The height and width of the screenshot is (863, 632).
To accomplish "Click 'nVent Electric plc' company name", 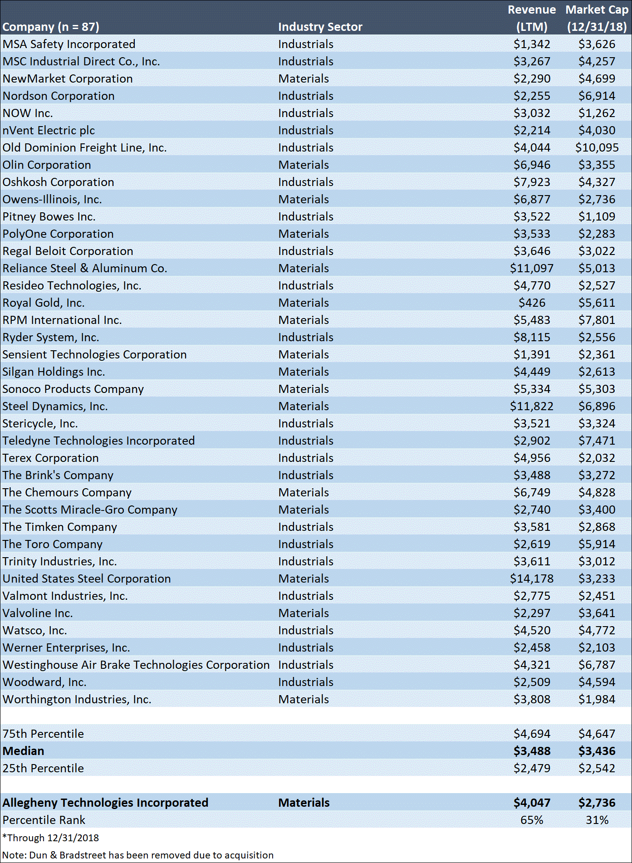I will [x=49, y=130].
